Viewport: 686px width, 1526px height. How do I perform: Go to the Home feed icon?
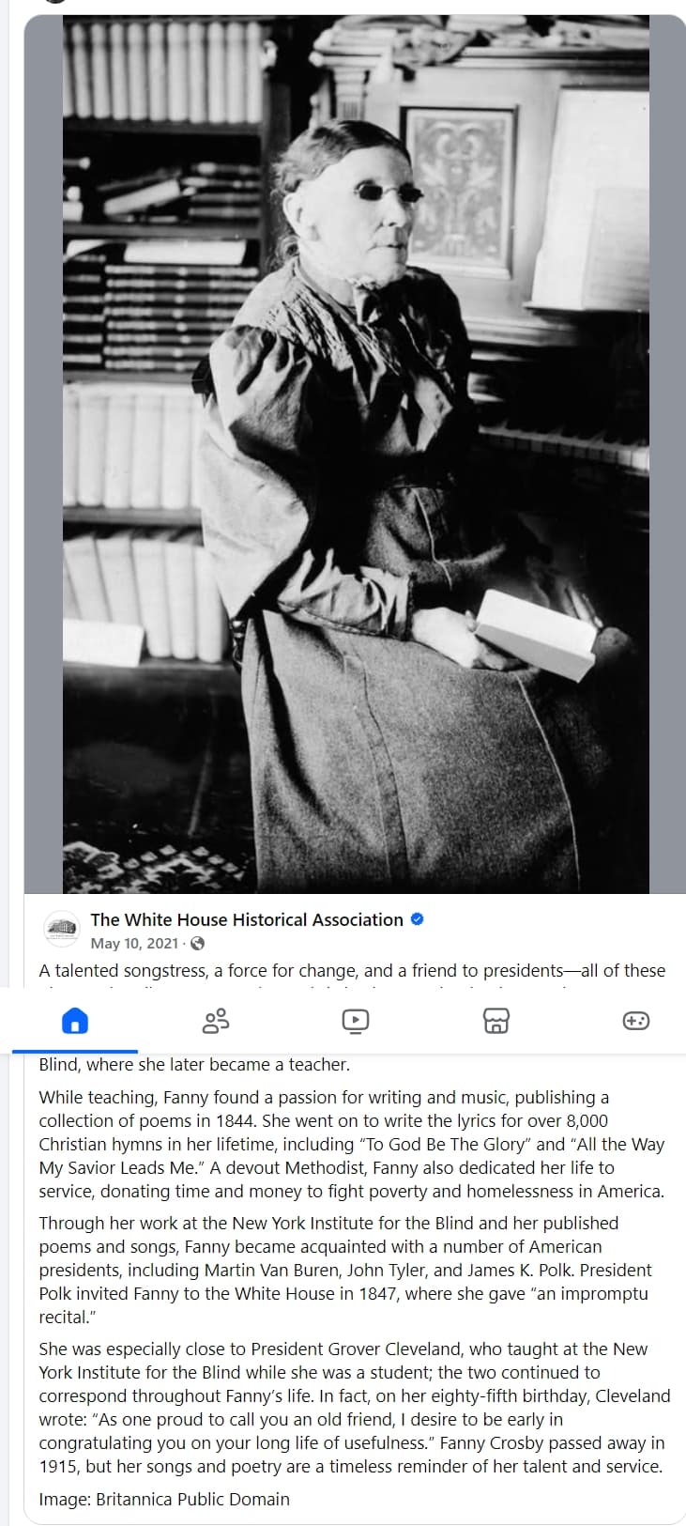click(x=74, y=1020)
